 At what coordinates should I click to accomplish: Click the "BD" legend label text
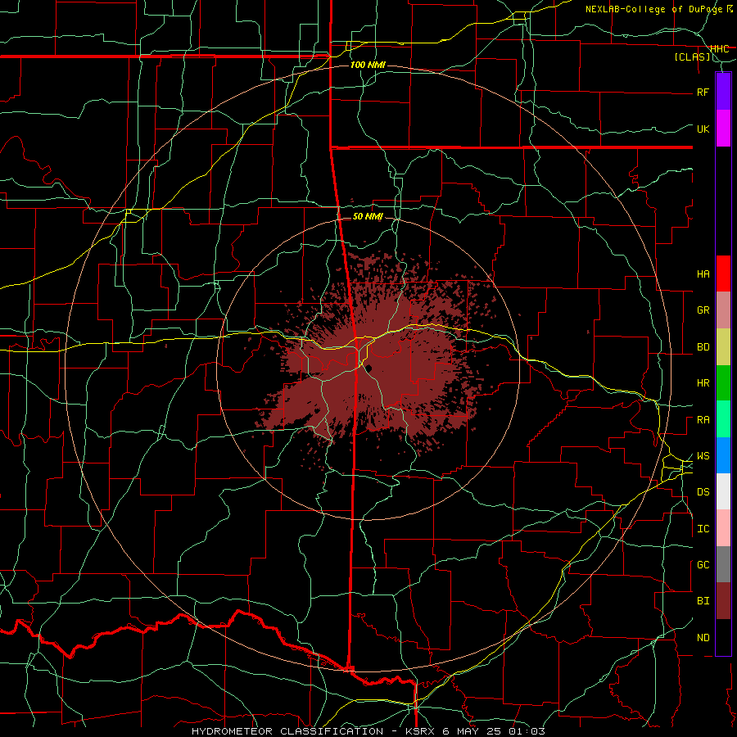coord(703,347)
